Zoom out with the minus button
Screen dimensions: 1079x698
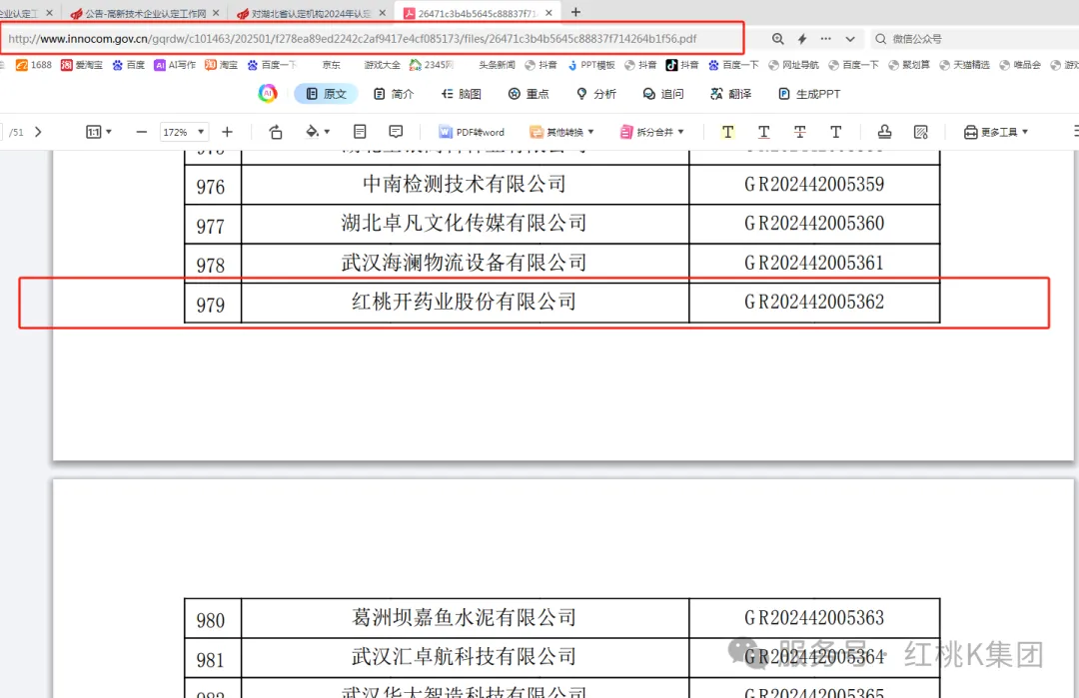pos(142,132)
